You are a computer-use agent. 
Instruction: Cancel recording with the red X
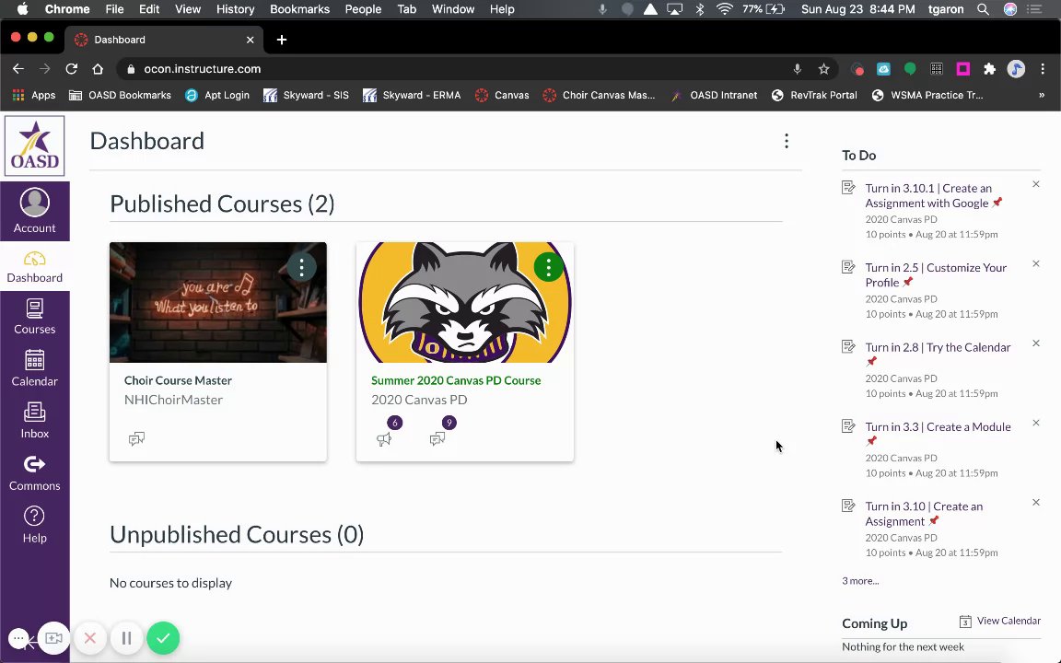click(x=90, y=638)
